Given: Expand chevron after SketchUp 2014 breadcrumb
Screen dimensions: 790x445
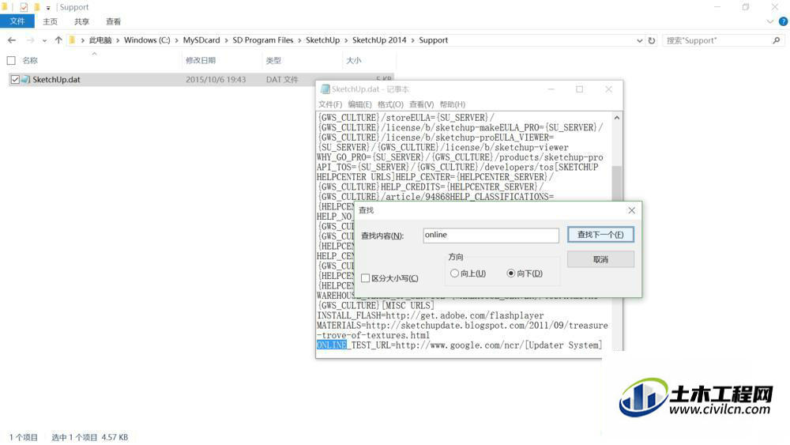Looking at the screenshot, I should [x=412, y=40].
